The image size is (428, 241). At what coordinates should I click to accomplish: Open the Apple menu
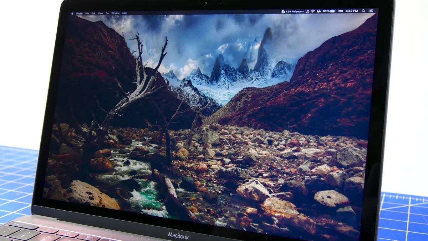click(x=72, y=14)
